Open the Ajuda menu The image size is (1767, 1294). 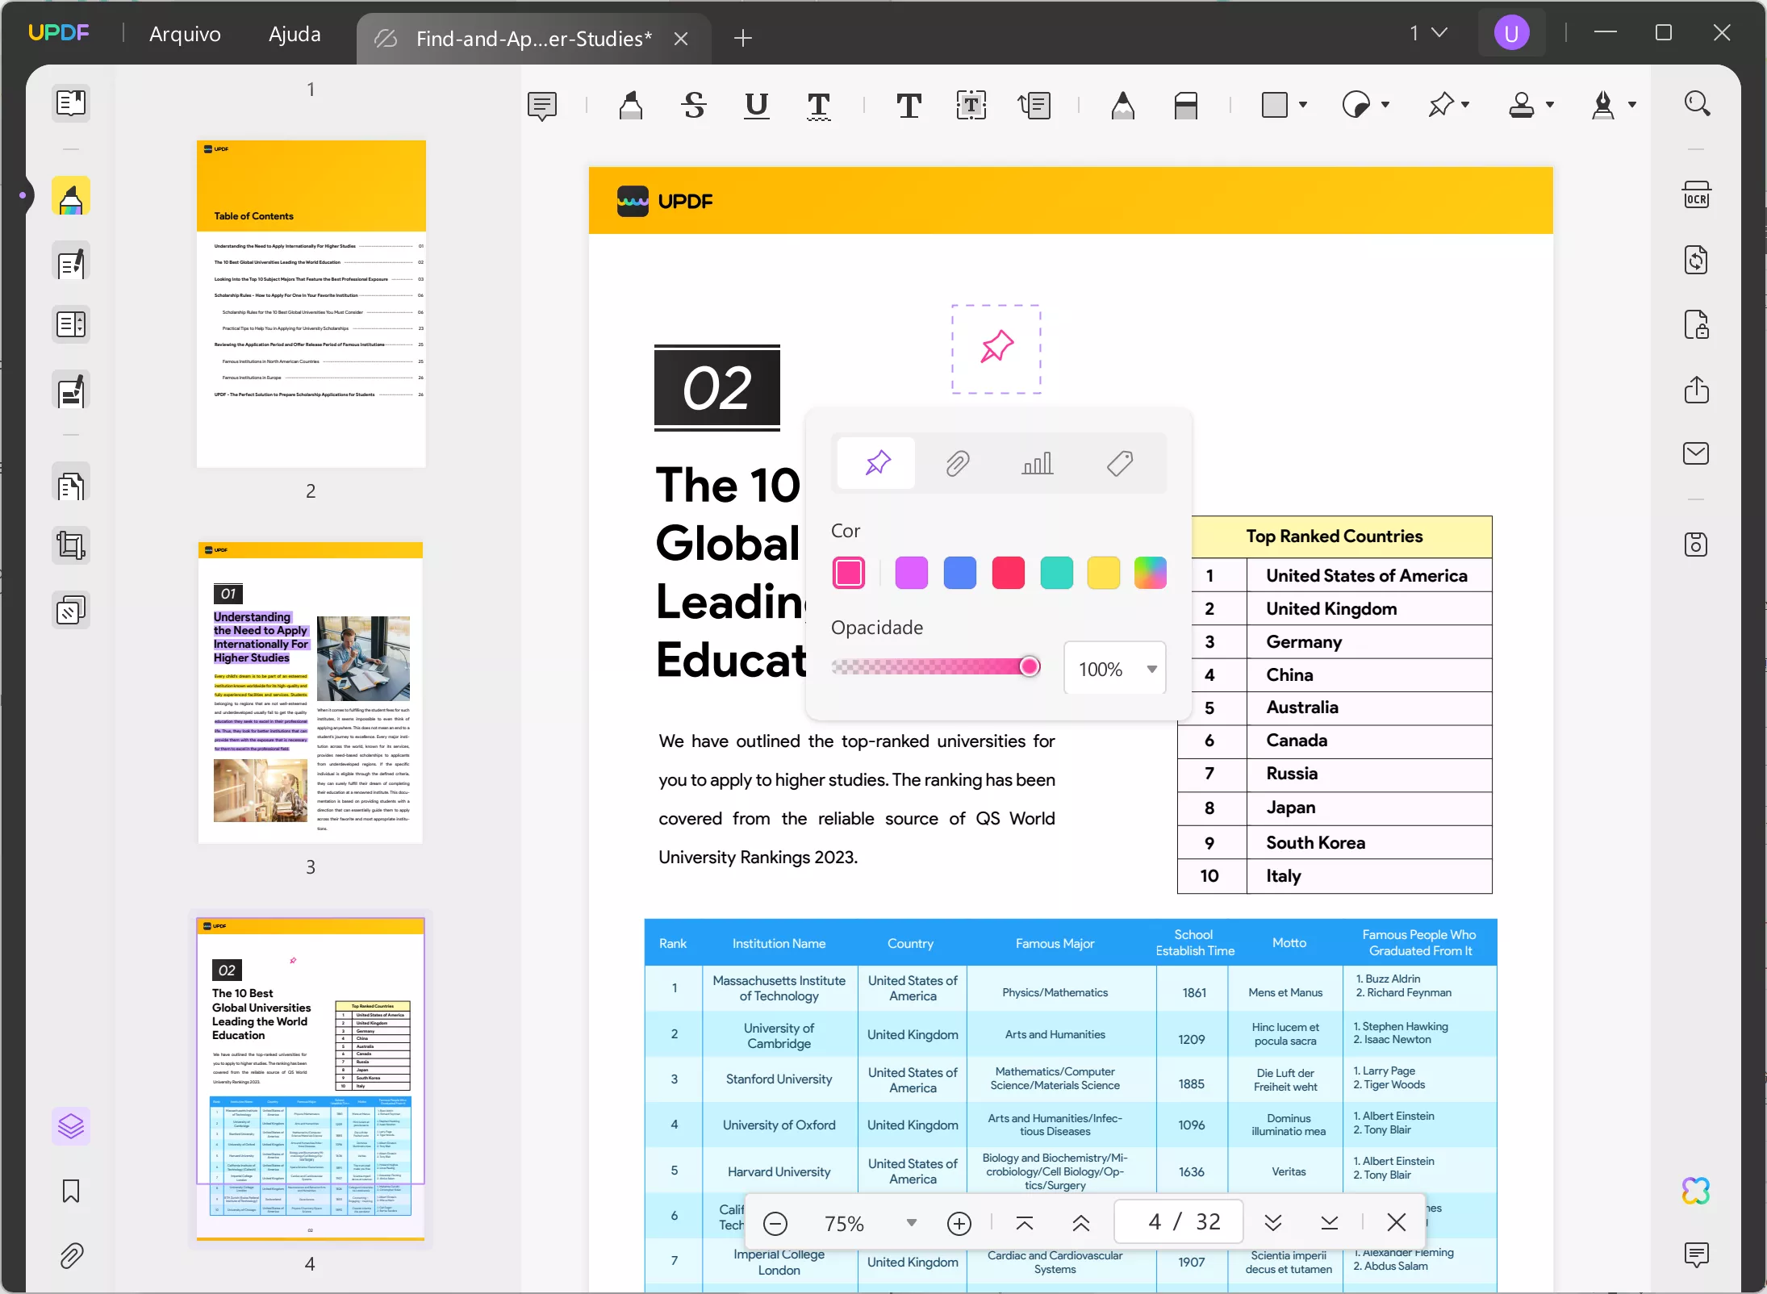tap(294, 34)
